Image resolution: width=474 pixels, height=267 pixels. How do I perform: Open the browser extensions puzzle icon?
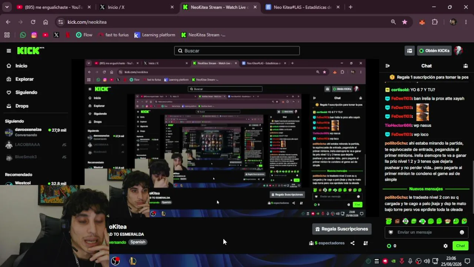[435, 22]
